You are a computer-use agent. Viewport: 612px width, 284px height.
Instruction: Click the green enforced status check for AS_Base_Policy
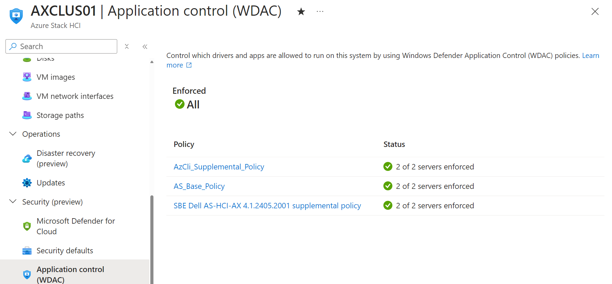tap(387, 186)
